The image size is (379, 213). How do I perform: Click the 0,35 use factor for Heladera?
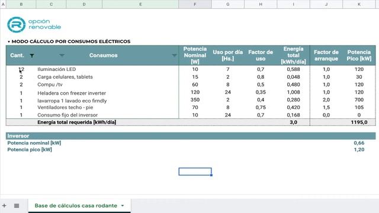261,92
